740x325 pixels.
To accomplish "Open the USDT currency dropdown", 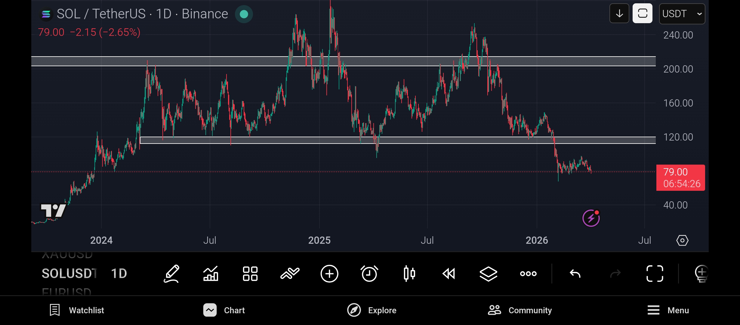I will [682, 14].
